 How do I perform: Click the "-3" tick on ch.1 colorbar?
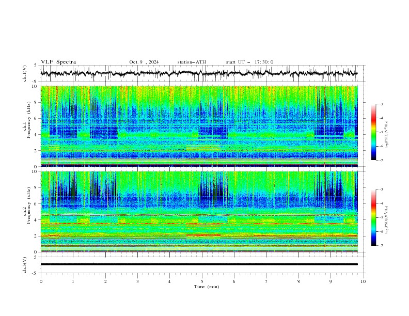[x=381, y=104]
